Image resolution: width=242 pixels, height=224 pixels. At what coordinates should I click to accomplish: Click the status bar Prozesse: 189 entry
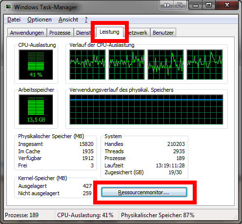[x=21, y=215]
